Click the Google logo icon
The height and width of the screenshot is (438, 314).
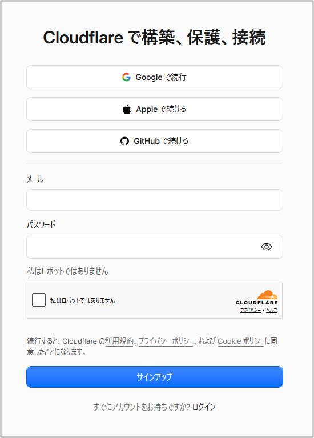tap(126, 77)
